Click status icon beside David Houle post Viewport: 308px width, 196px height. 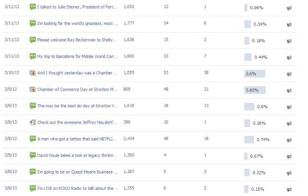(33, 155)
